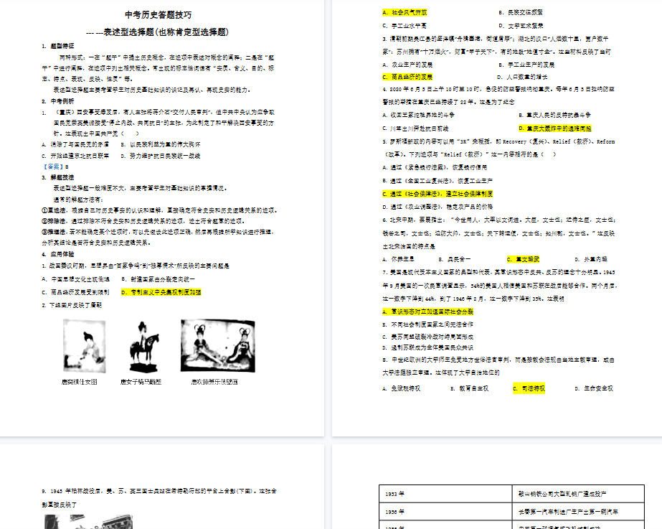Open the 唐女子骑马雕塑 horse rider image
Viewport: 662px width, 529px height.
tap(143, 347)
